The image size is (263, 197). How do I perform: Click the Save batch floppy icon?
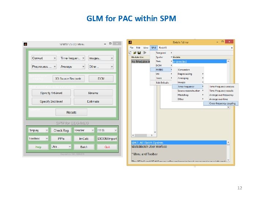(139, 53)
